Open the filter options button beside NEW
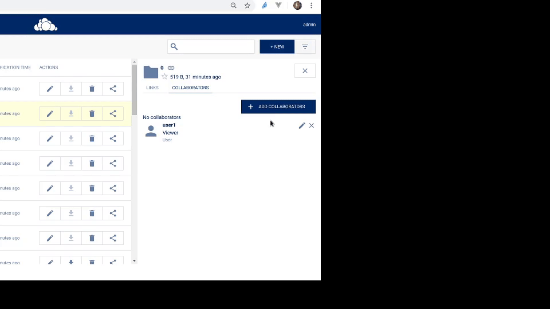 [305, 46]
